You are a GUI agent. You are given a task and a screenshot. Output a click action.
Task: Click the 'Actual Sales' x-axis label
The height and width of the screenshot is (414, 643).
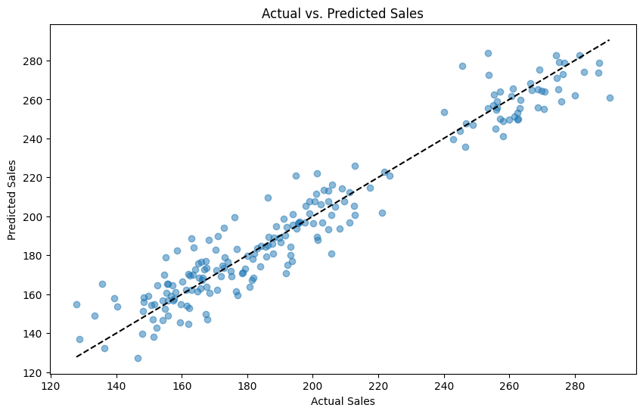pos(343,401)
